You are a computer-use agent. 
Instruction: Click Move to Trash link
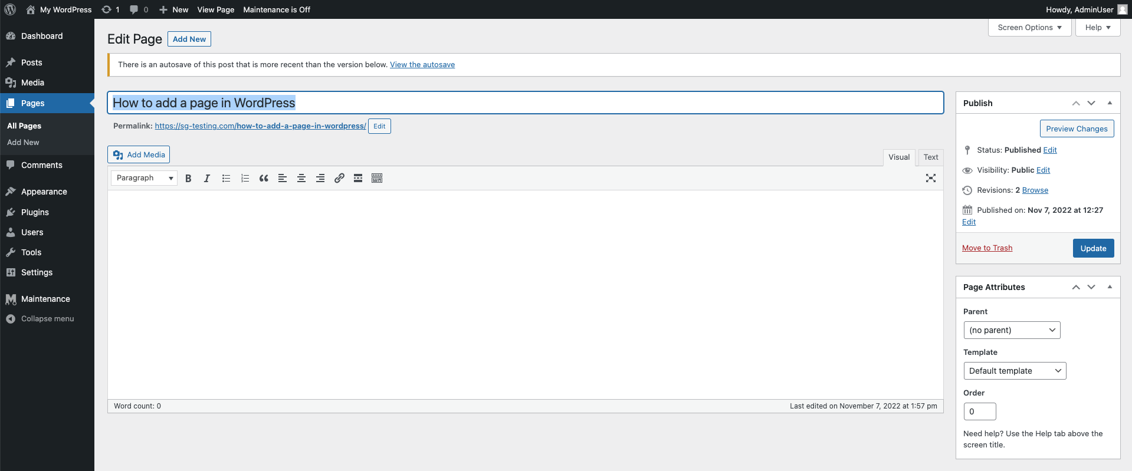pos(987,248)
